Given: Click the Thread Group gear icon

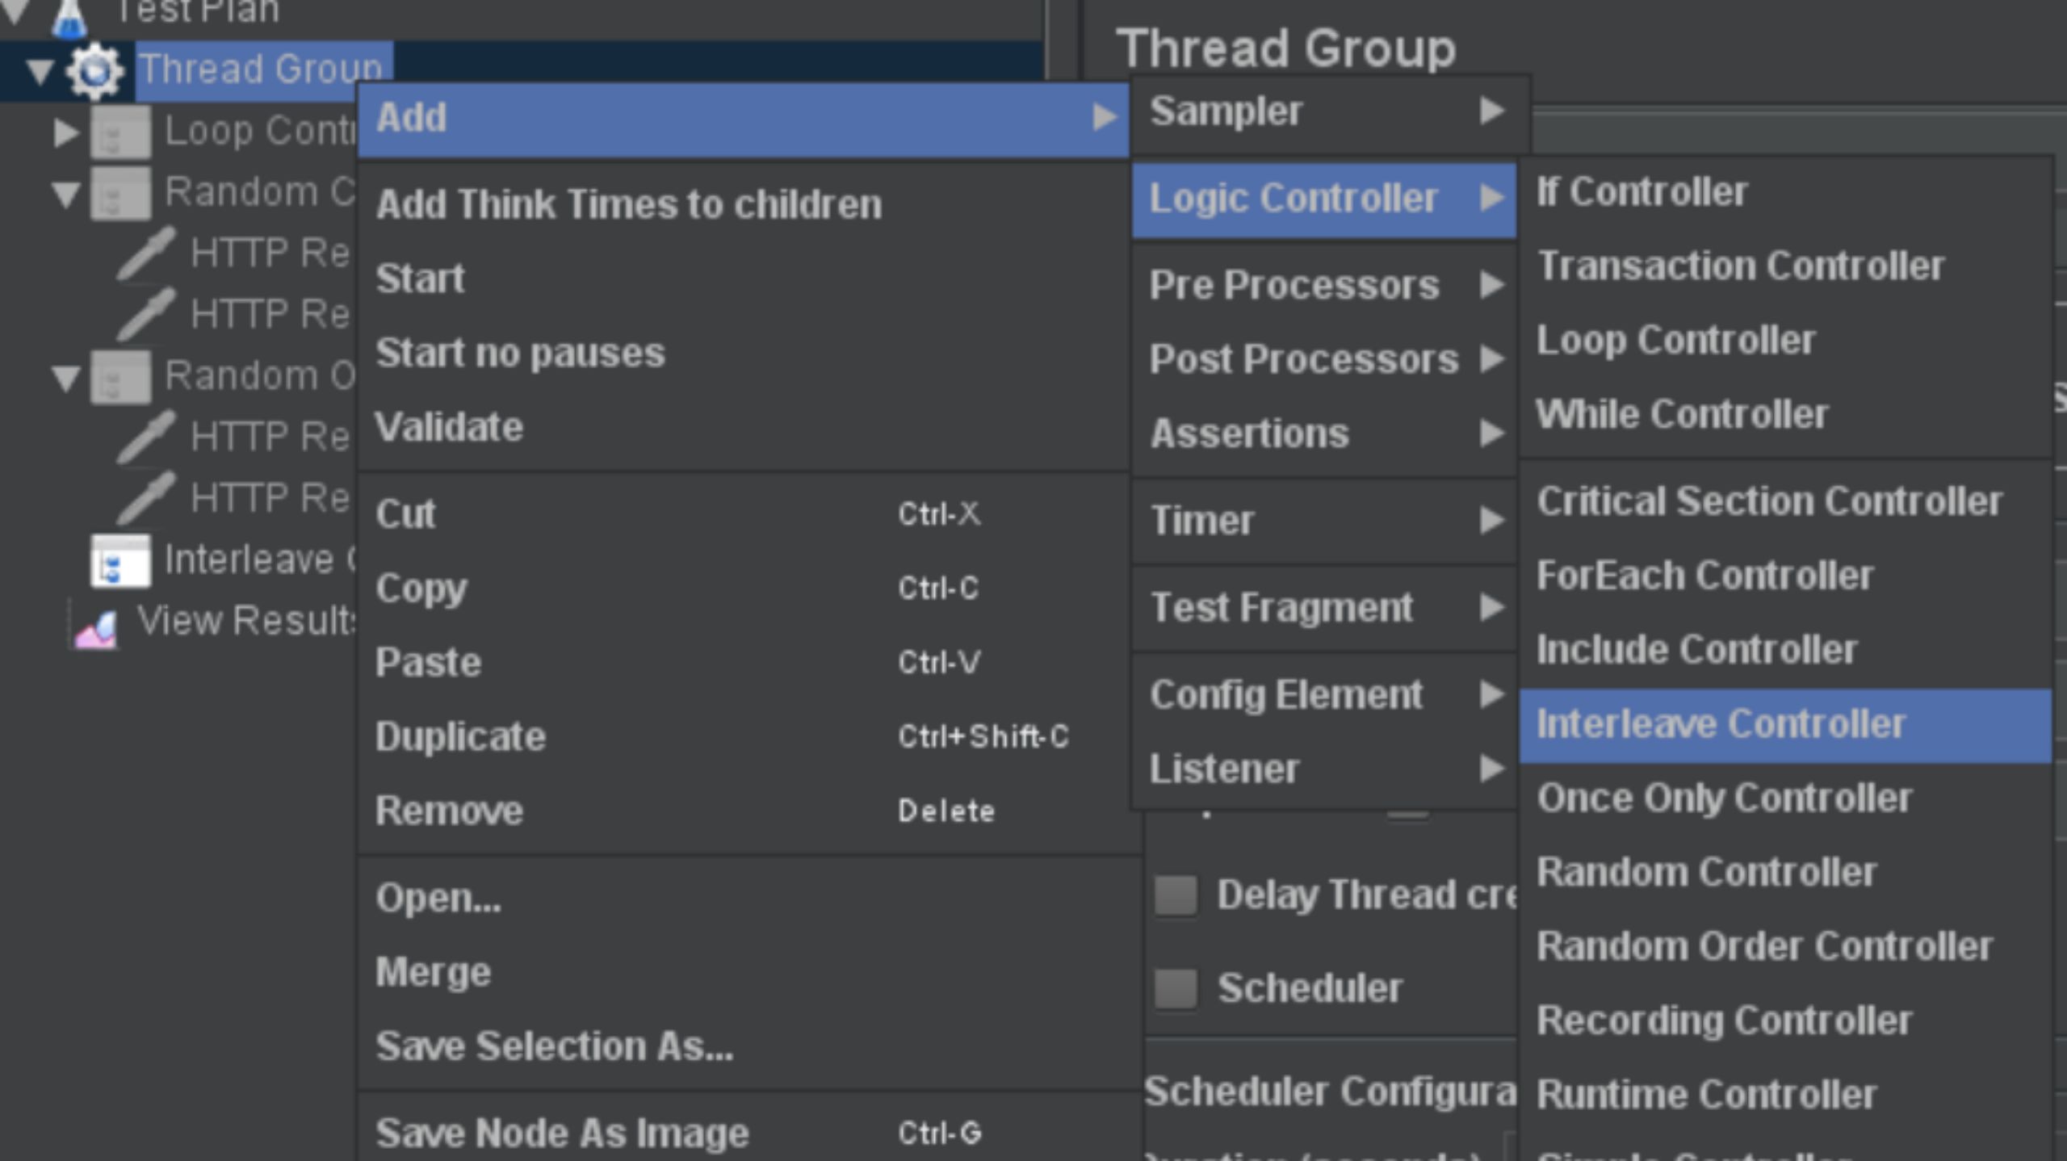Looking at the screenshot, I should coord(95,70).
